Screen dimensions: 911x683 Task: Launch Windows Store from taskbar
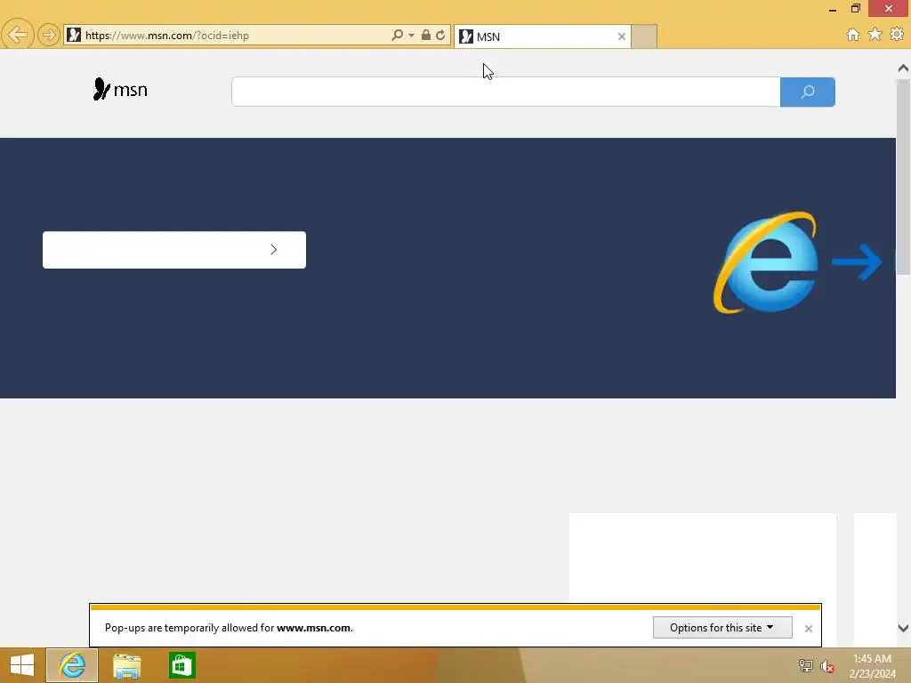tap(181, 665)
